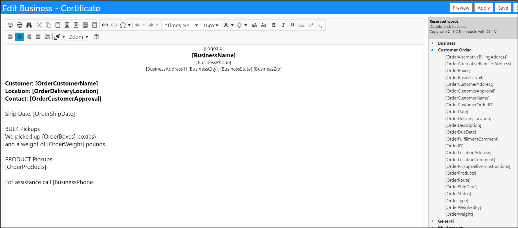Paste as plain text lined clipboard icon

(85, 25)
